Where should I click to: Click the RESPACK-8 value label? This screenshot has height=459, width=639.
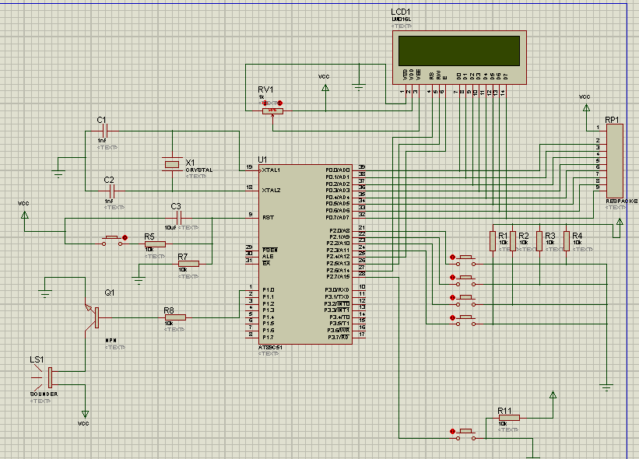[621, 201]
